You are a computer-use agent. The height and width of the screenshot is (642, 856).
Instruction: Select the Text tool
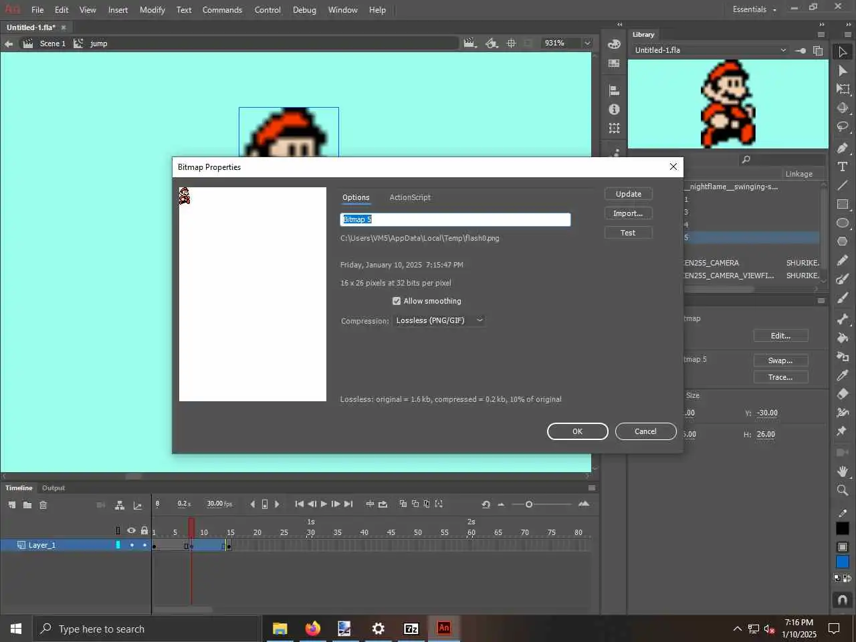pos(843,167)
